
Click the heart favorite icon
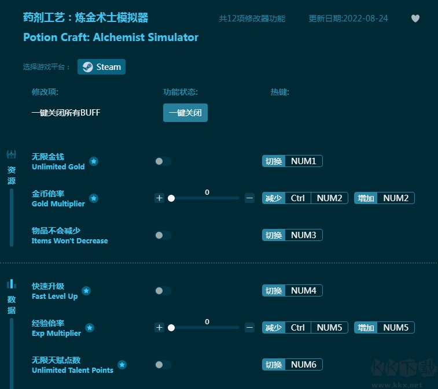coord(415,18)
